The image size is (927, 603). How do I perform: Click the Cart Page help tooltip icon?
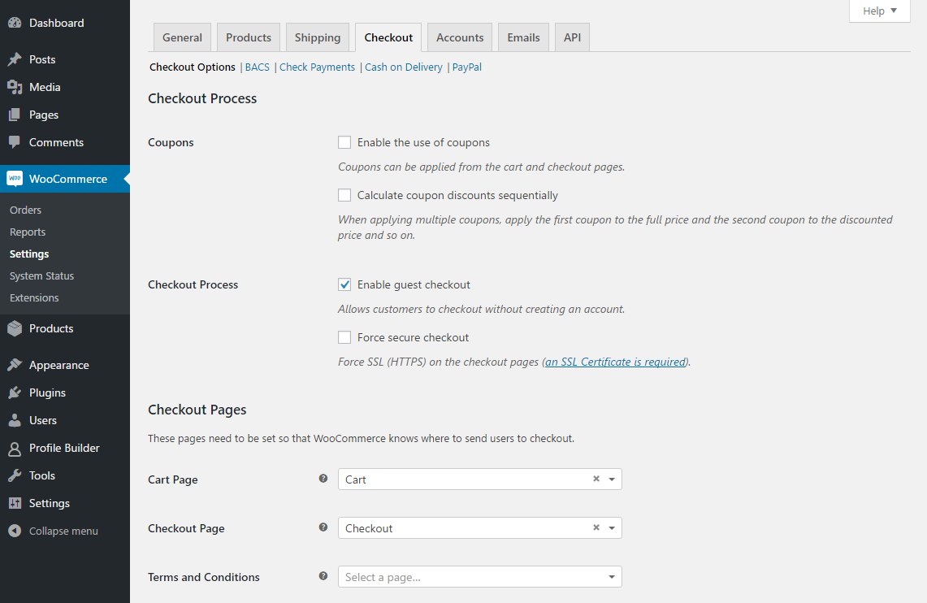[x=323, y=479]
